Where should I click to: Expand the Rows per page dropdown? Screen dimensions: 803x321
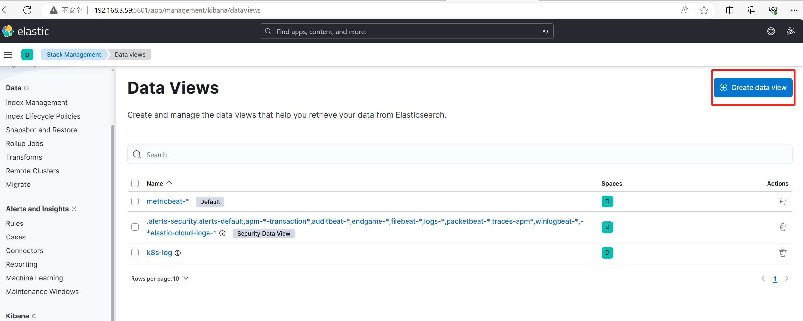click(x=159, y=279)
